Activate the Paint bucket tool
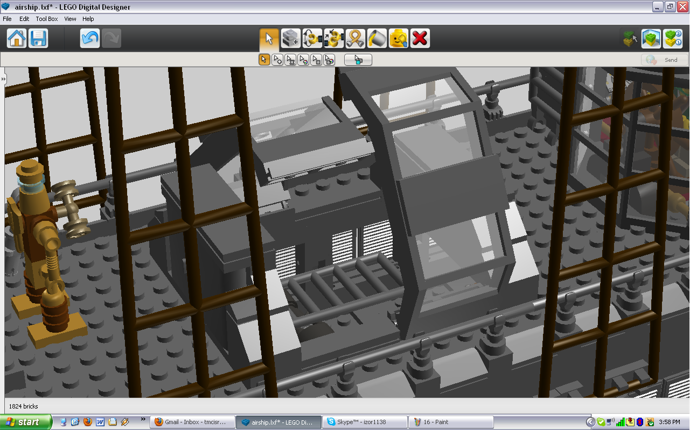The width and height of the screenshot is (690, 430). (x=377, y=39)
